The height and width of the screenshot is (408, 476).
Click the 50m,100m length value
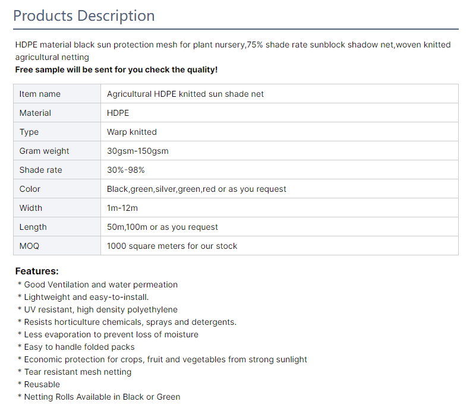pyautogui.click(x=162, y=227)
